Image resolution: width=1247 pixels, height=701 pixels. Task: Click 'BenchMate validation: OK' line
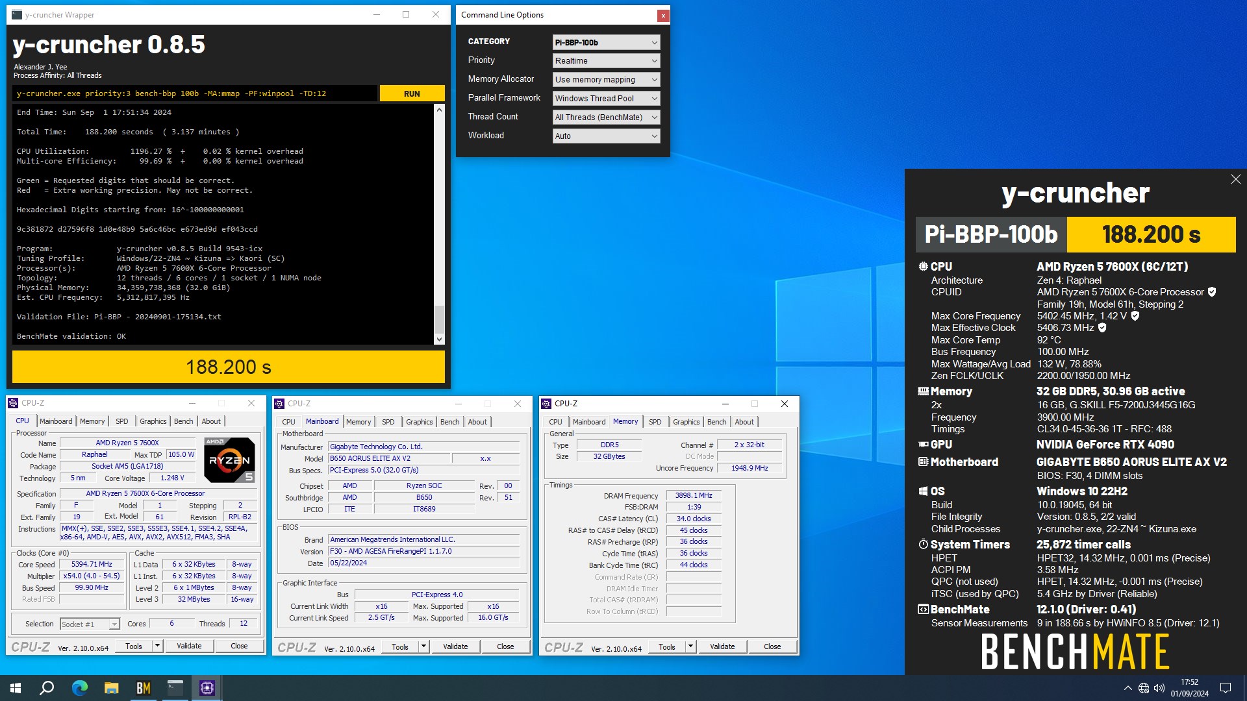click(x=71, y=336)
